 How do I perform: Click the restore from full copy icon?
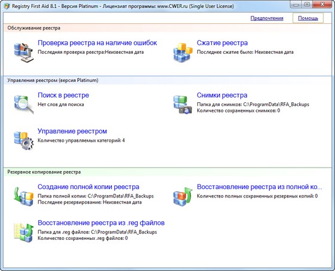point(182,196)
